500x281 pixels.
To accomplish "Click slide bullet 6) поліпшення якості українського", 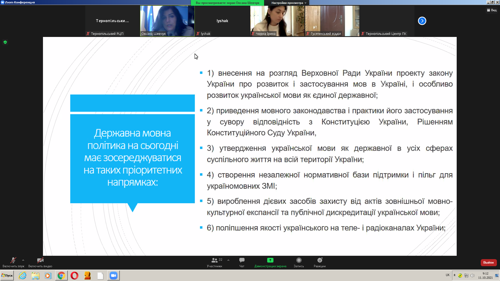I will 326,228.
